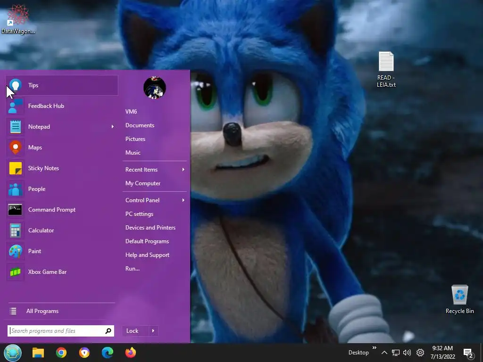Open the Music folder

click(x=133, y=153)
